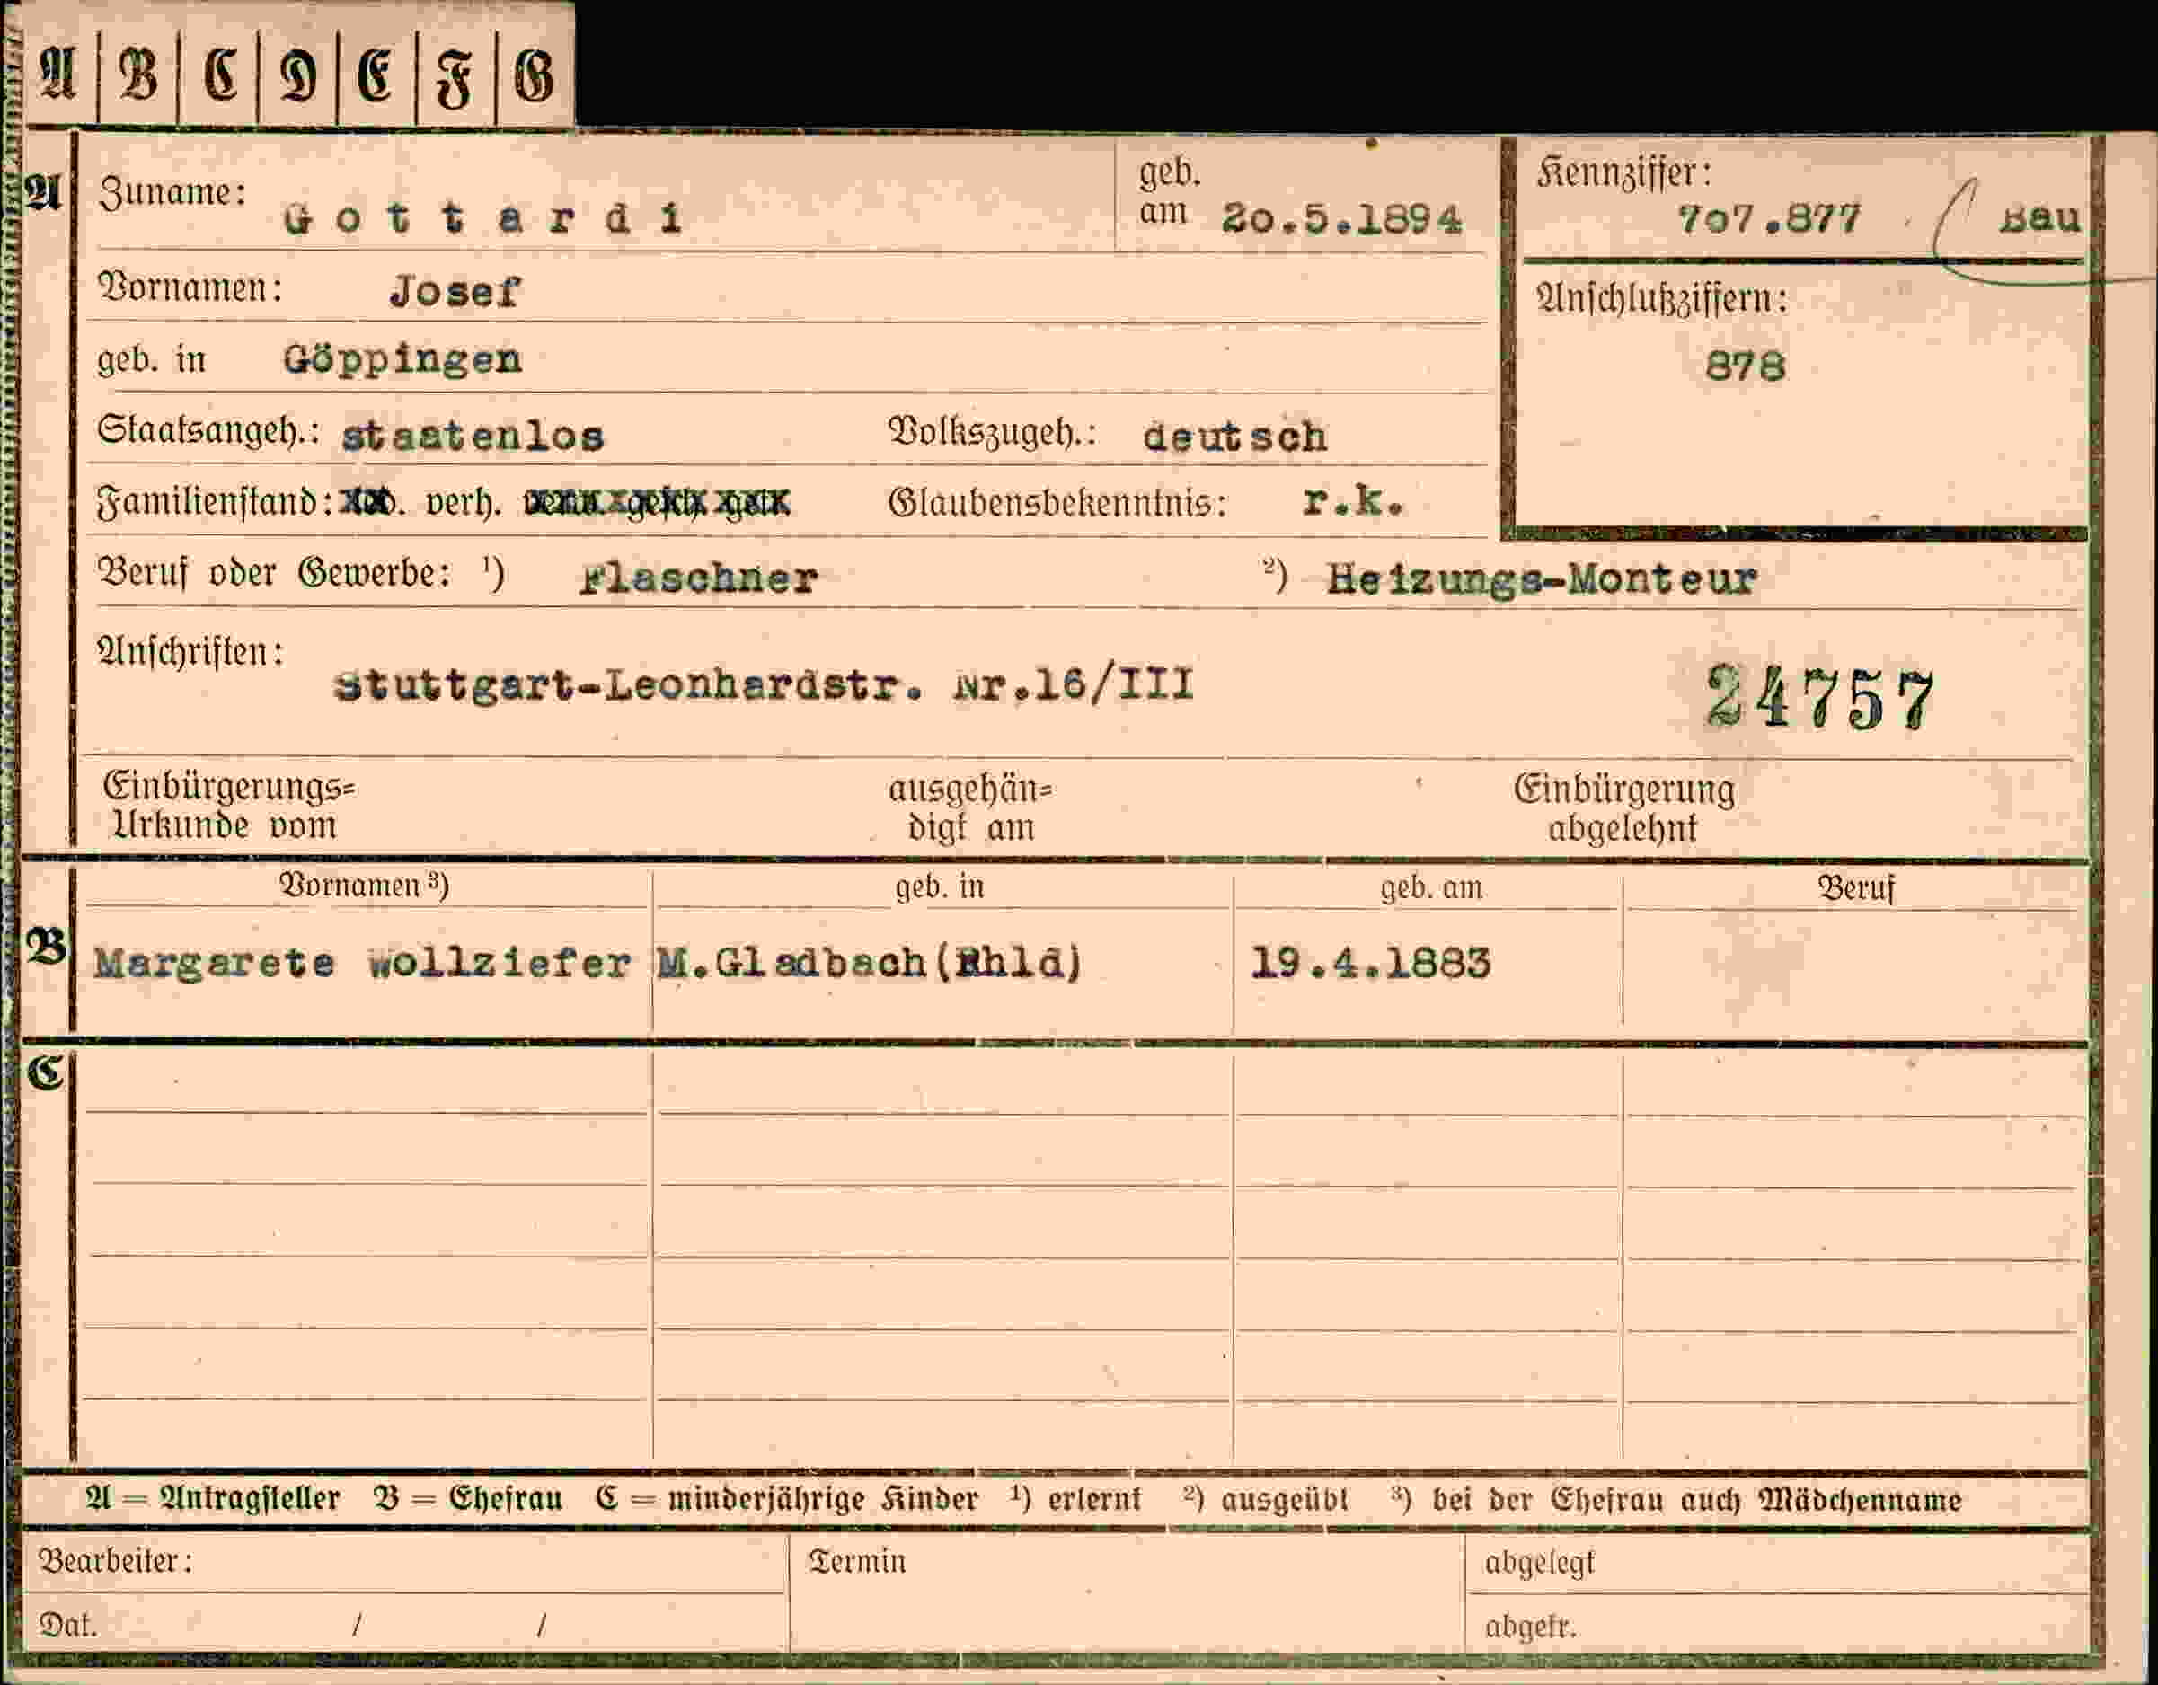Screen dimensions: 2158x1685
Task: Click the ethnicity value 'deutsch'
Action: coord(1234,436)
